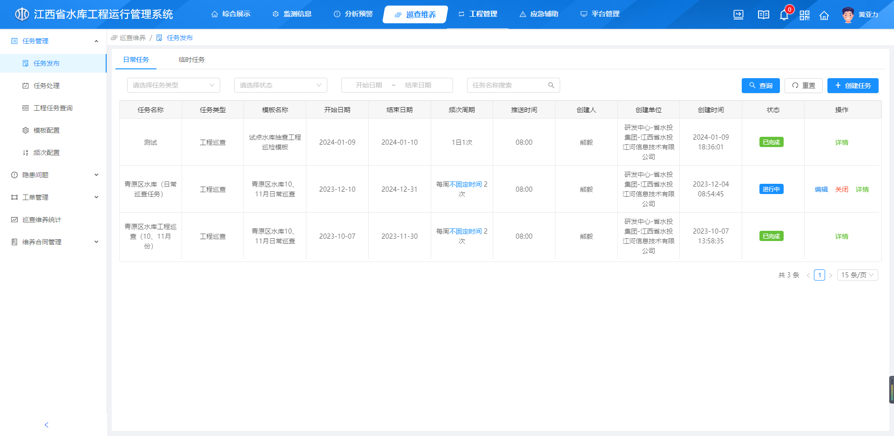Click the 任务管理 sidebar icon

tap(14, 41)
